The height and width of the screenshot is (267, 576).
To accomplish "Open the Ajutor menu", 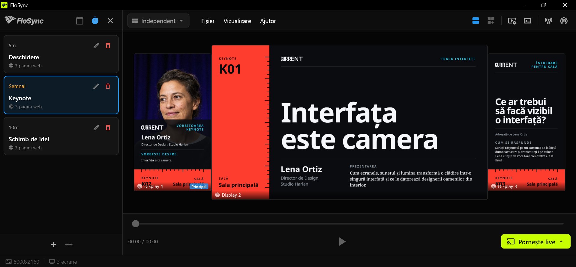I will pos(268,21).
